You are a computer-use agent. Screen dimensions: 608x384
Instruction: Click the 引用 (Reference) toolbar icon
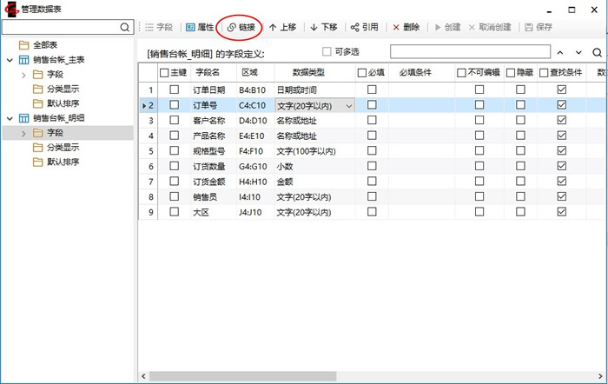[x=364, y=27]
